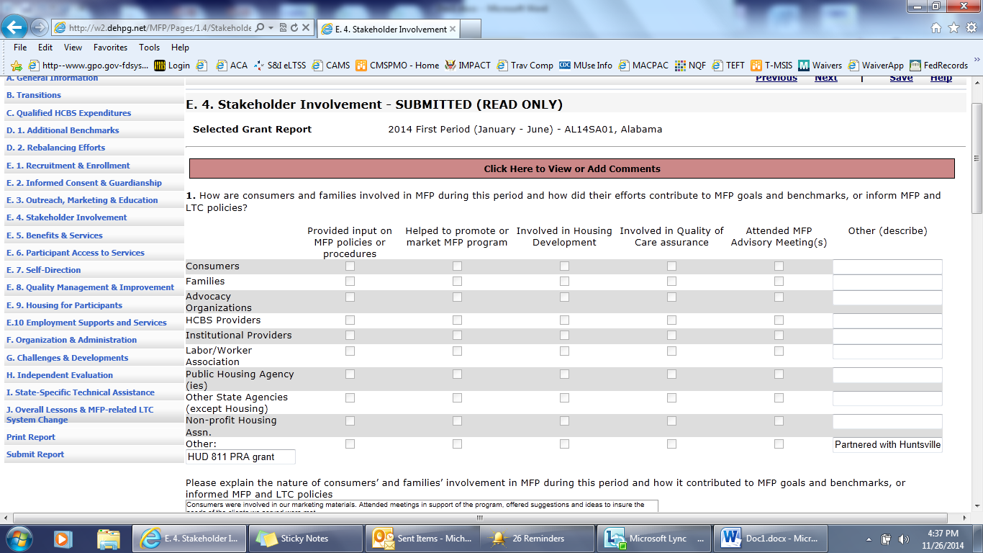The width and height of the screenshot is (983, 553).
Task: Toggle the Compatibility View icon in address bar
Action: click(282, 28)
